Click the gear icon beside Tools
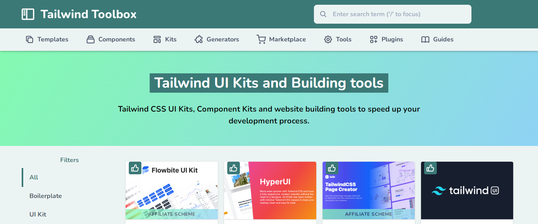Viewport: 538px width, 224px height. [x=328, y=39]
